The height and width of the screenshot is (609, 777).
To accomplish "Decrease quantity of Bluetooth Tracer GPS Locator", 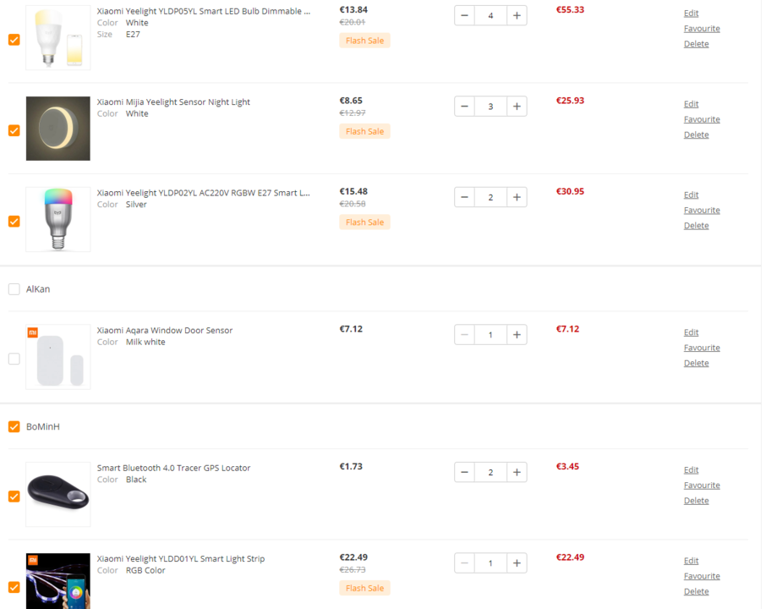I will pos(464,472).
